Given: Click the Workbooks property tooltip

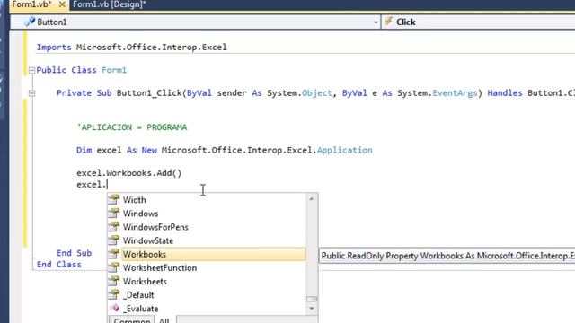Looking at the screenshot, I should coord(447,256).
